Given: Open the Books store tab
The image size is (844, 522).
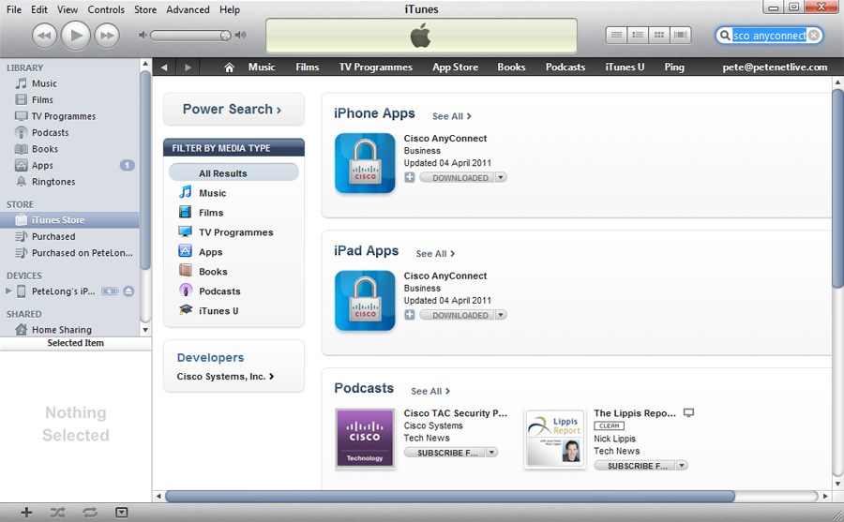Looking at the screenshot, I should (x=511, y=67).
